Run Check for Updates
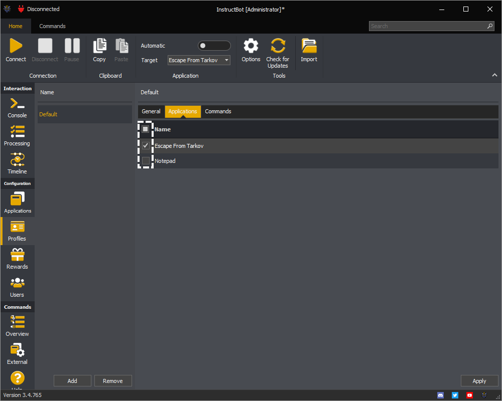Image resolution: width=502 pixels, height=401 pixels. 278,46
